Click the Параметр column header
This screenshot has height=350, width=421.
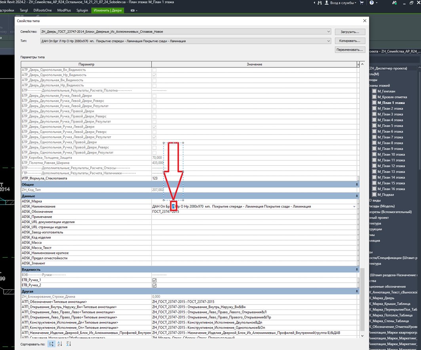pos(86,64)
